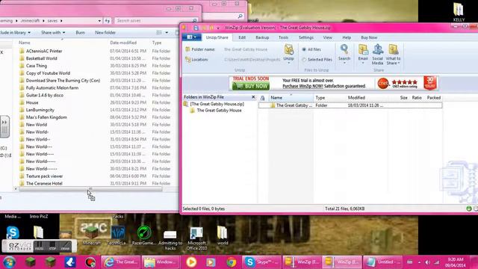Click the Search saves box in Explorer
Viewport: 478px width, 269px height.
(155, 20)
